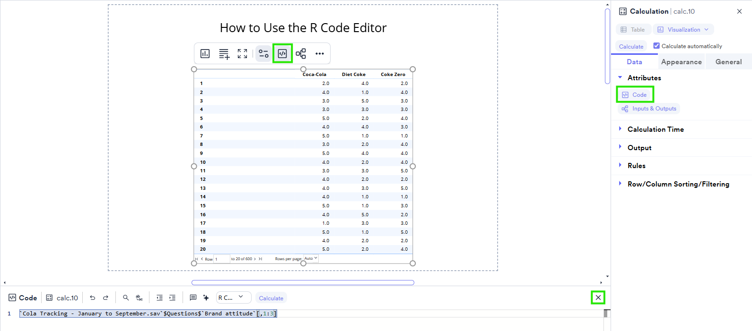Click the Code attribute button
Viewport: 752px width, 331px height.
point(635,94)
